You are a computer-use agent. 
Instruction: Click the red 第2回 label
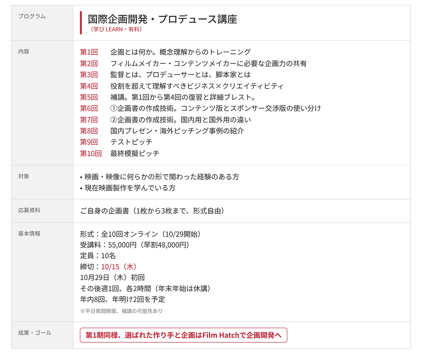point(89,63)
